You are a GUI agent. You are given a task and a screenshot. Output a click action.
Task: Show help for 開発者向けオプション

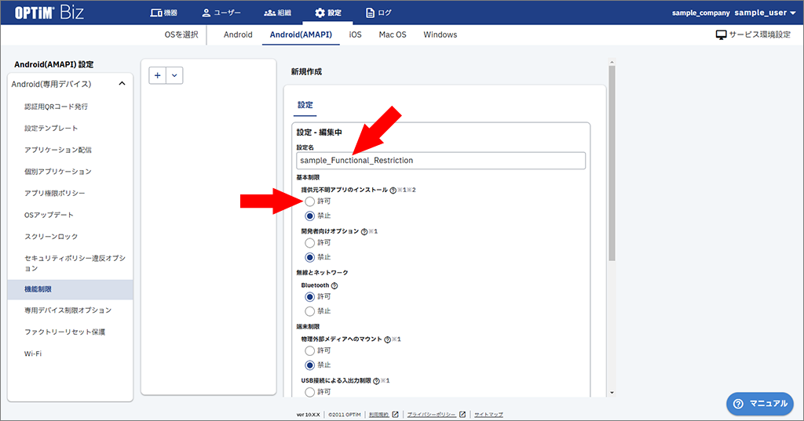364,231
